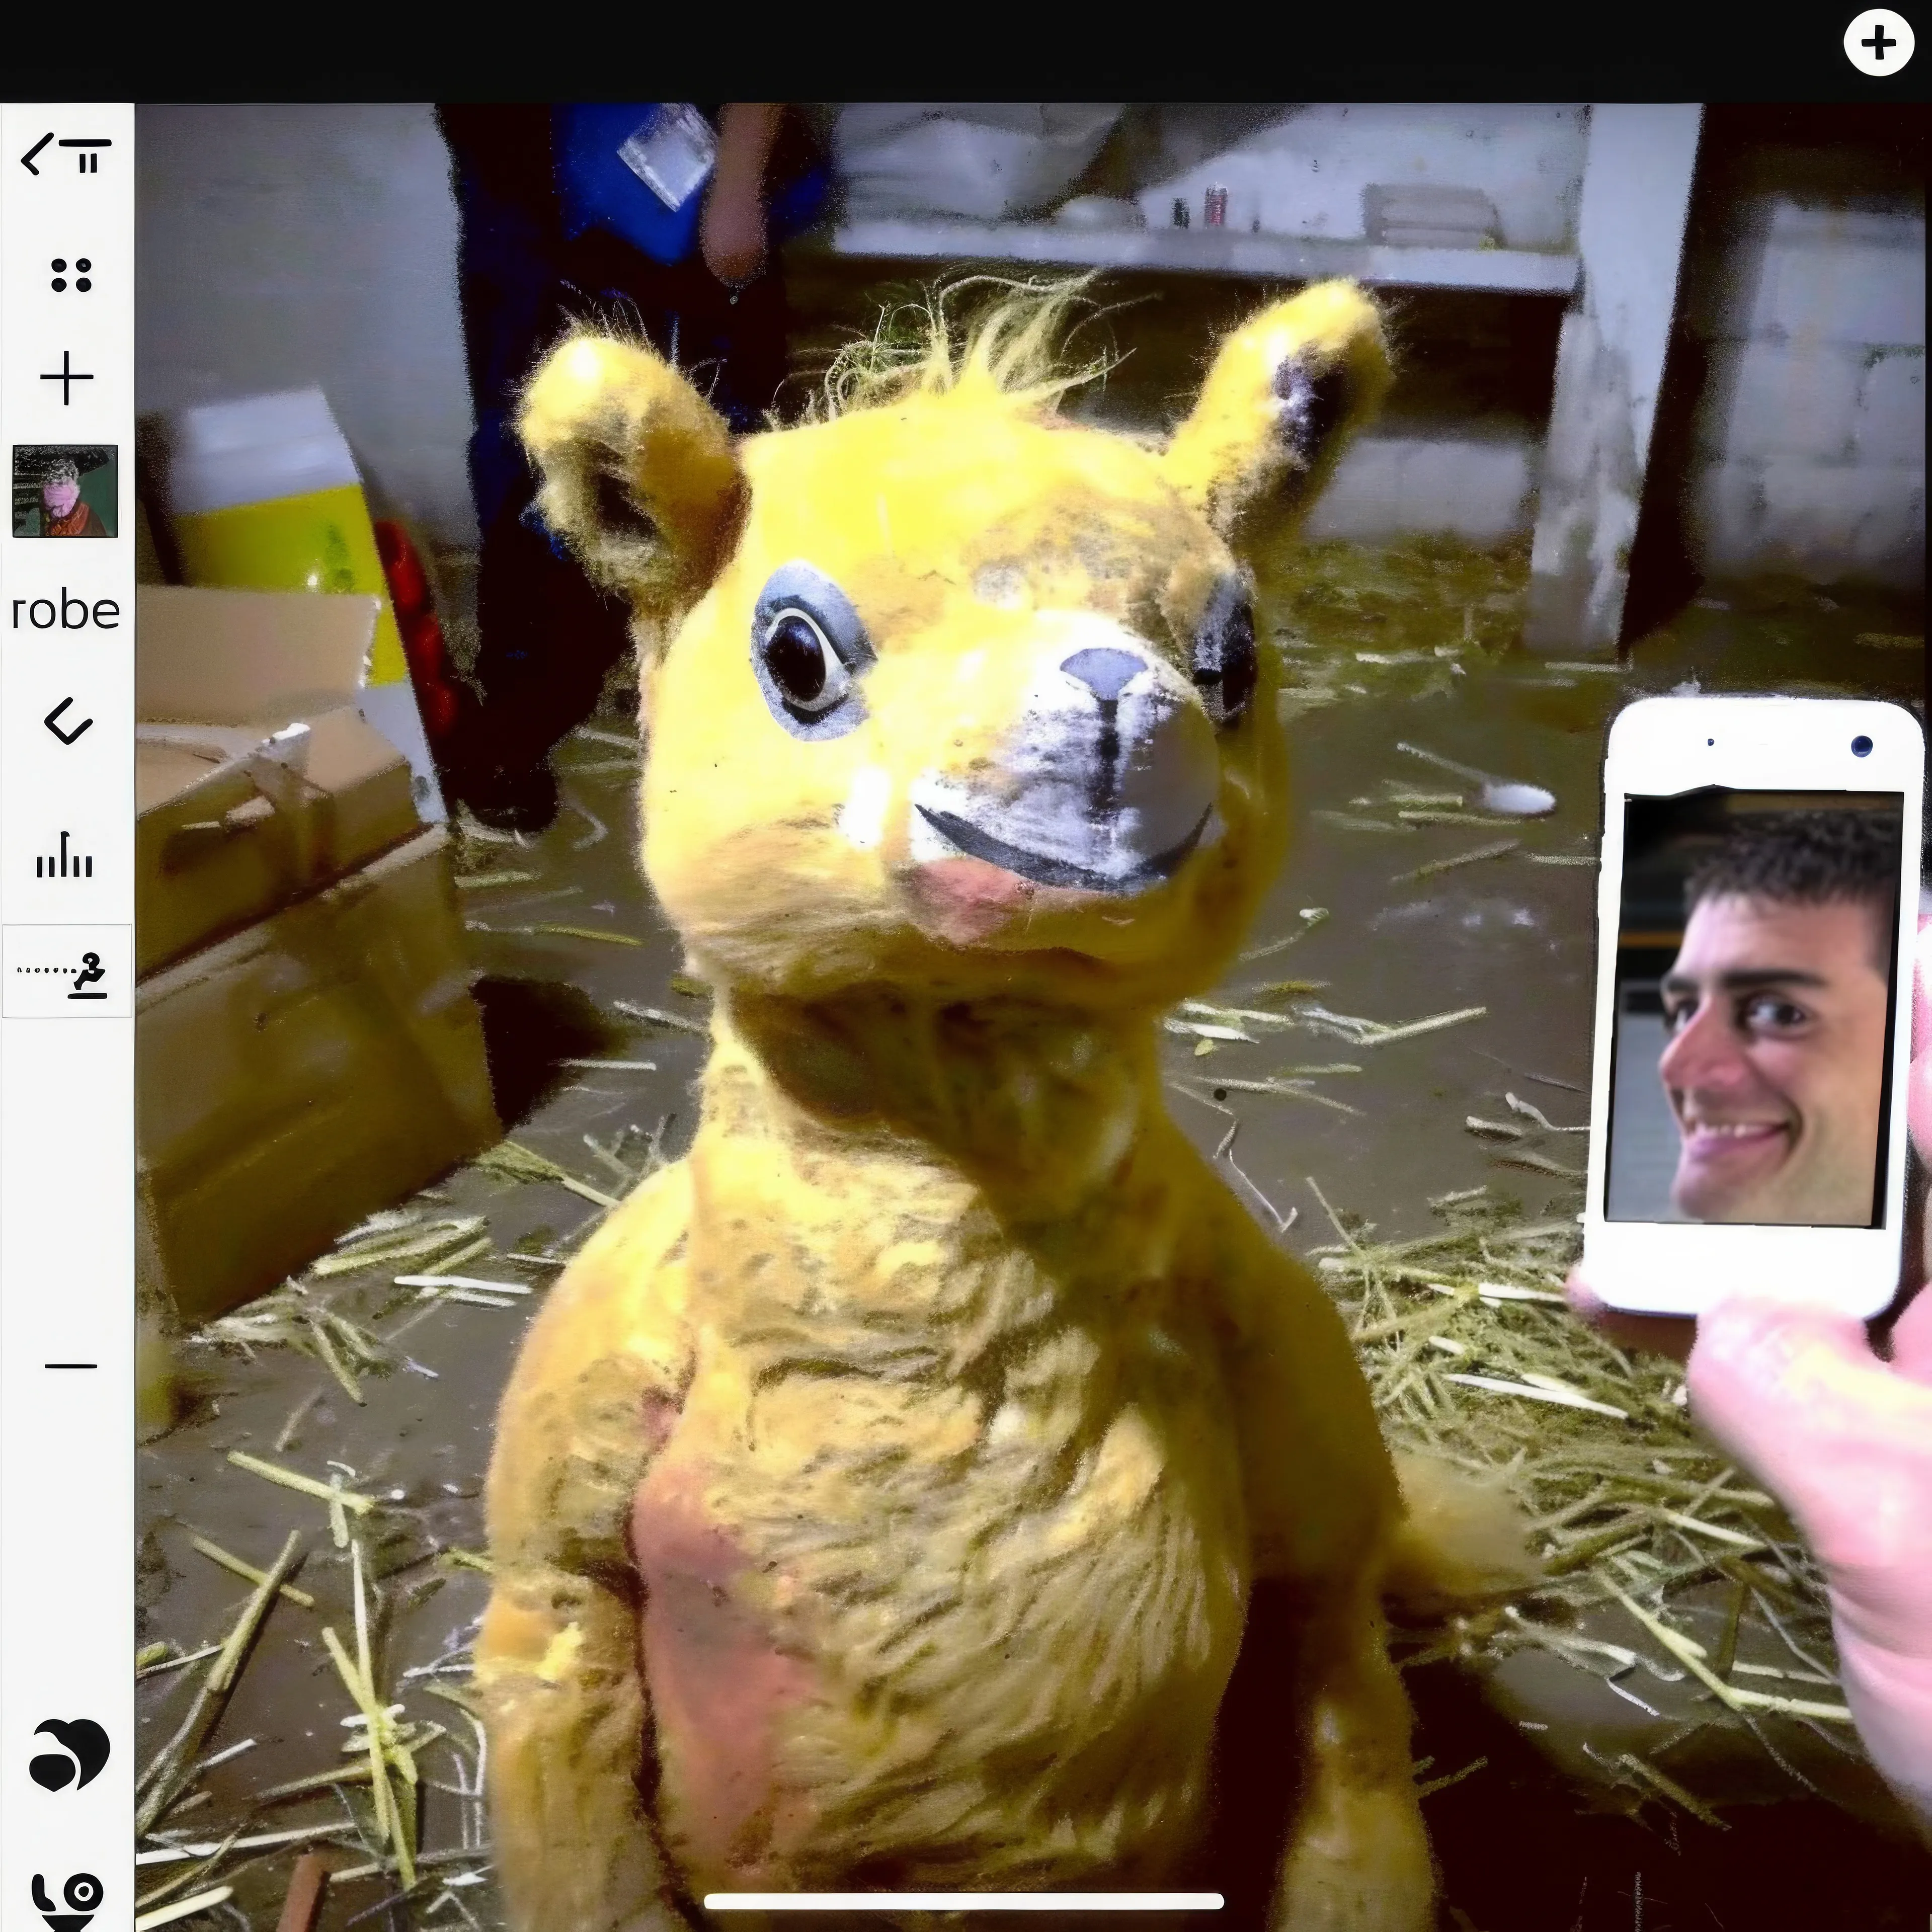1932x1932 pixels.
Task: Open the four-dot grid icon
Action: click(x=71, y=275)
